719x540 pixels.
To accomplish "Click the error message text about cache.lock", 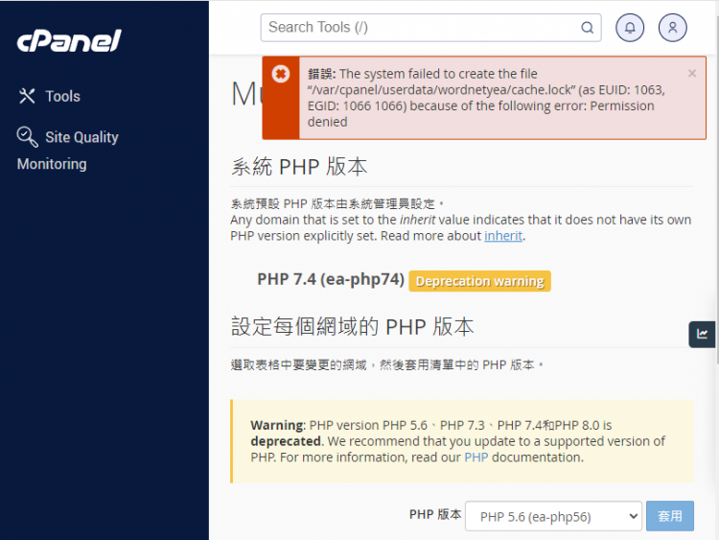I will pyautogui.click(x=486, y=98).
